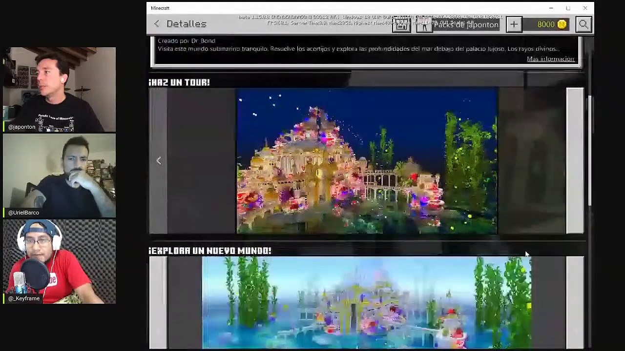Click the 'Detalles' page title
Image resolution: width=625 pixels, height=351 pixels.
[186, 24]
